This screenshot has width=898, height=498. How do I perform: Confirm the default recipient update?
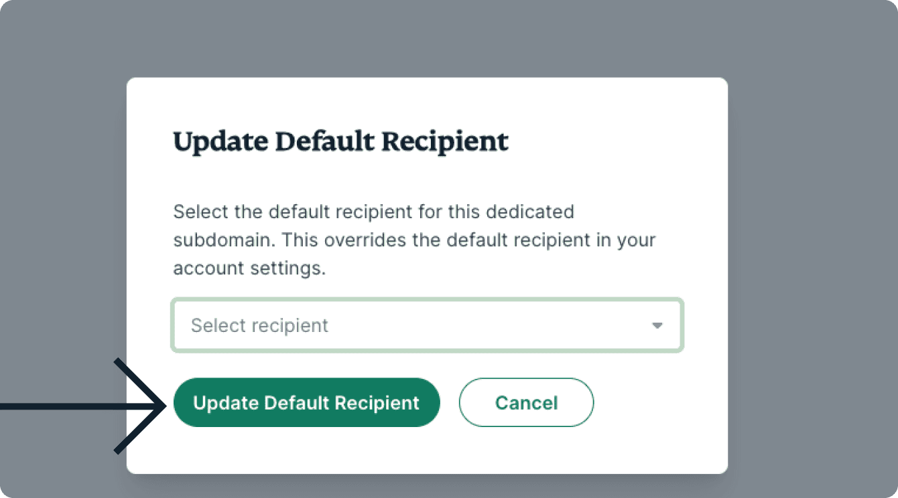pyautogui.click(x=306, y=403)
